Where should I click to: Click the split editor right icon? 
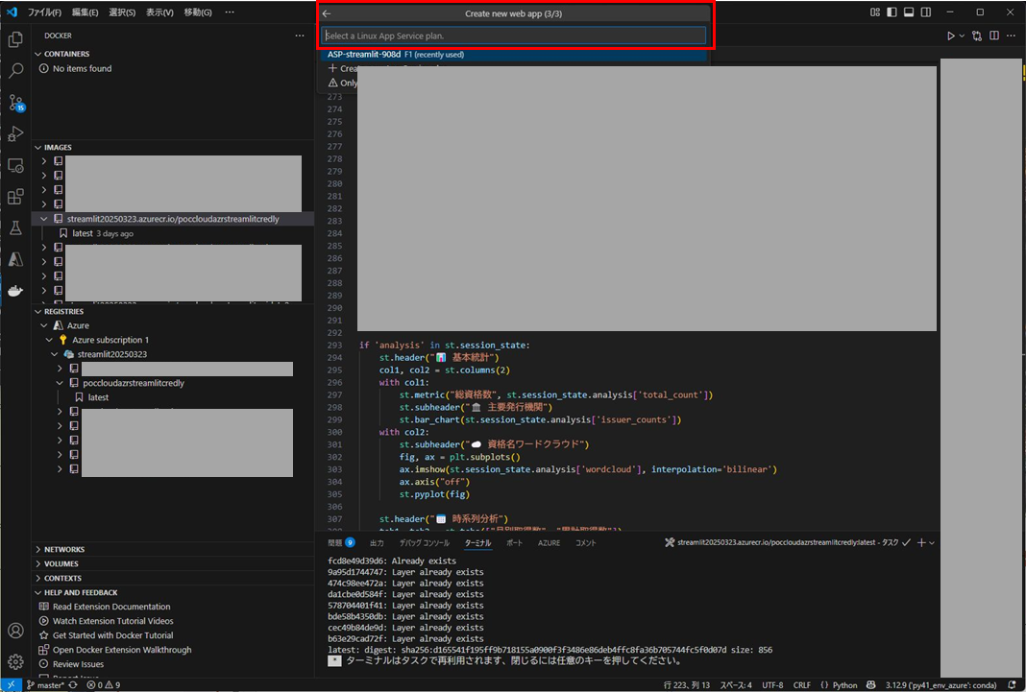[994, 36]
